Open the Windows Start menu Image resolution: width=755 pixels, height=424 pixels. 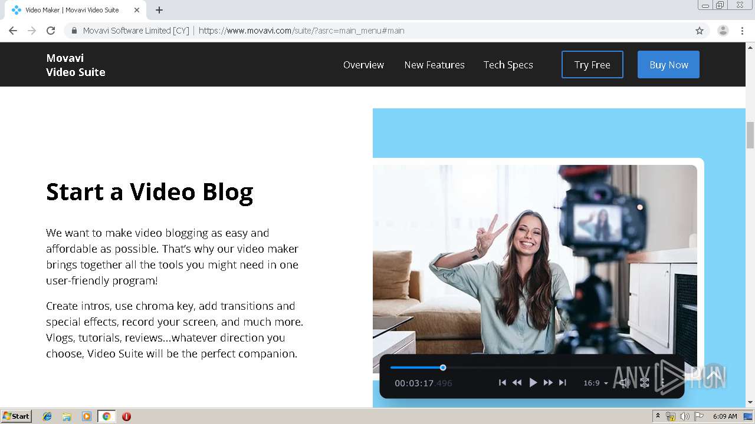(17, 416)
